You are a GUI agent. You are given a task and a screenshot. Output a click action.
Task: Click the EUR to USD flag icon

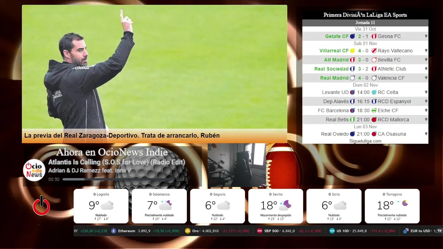click(x=406, y=231)
